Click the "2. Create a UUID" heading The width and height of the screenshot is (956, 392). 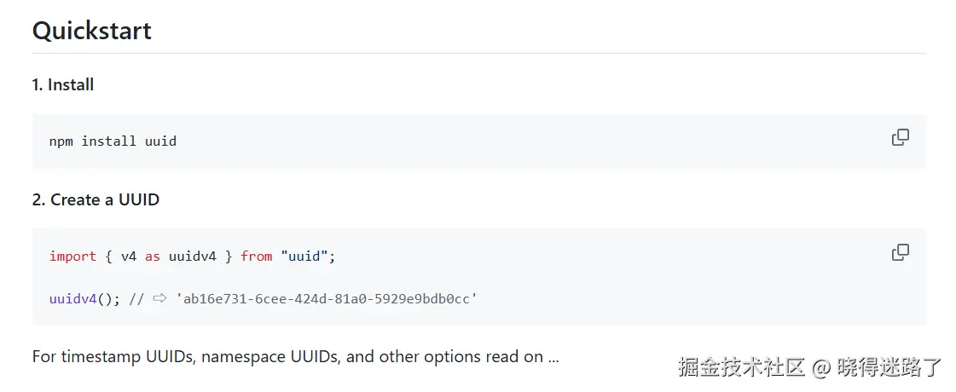[x=96, y=199]
